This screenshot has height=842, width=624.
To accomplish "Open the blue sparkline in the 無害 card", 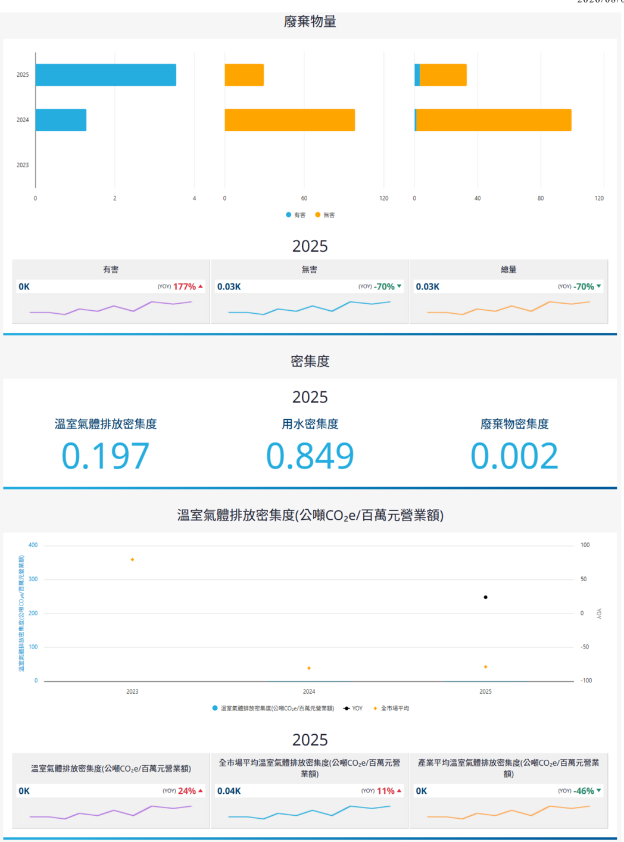I will click(x=310, y=308).
